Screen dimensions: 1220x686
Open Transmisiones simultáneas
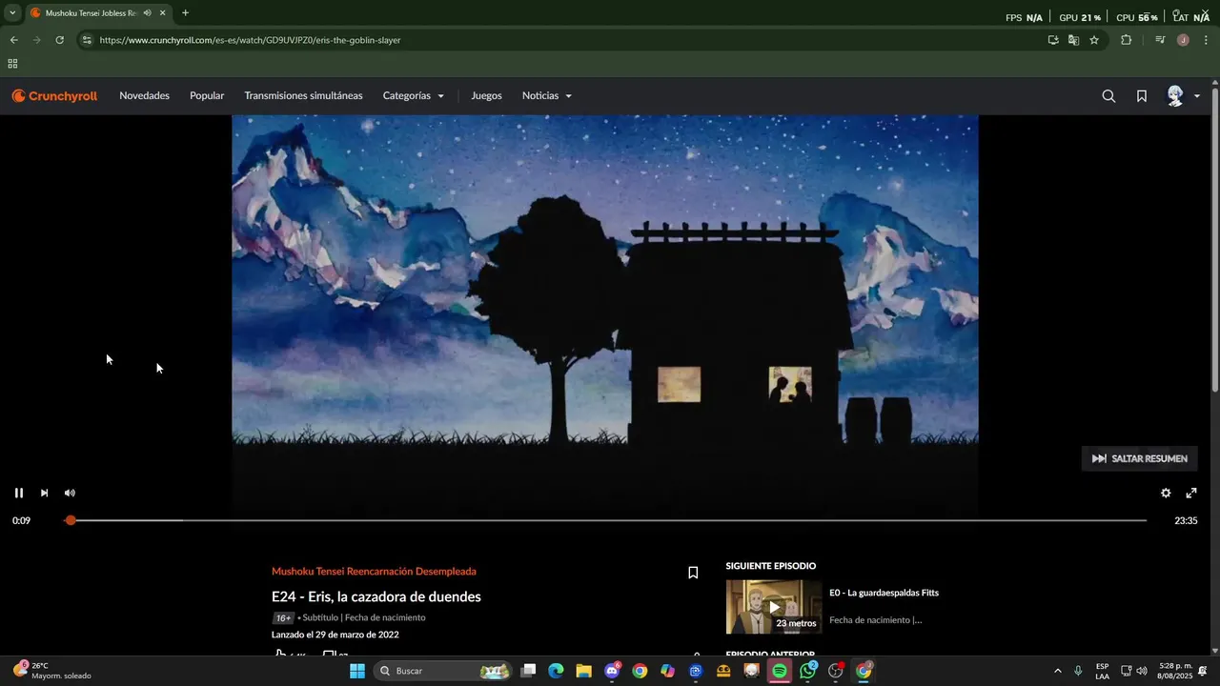click(x=303, y=95)
